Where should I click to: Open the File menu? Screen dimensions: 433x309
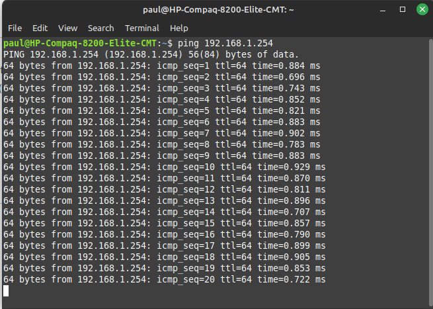[x=15, y=28]
